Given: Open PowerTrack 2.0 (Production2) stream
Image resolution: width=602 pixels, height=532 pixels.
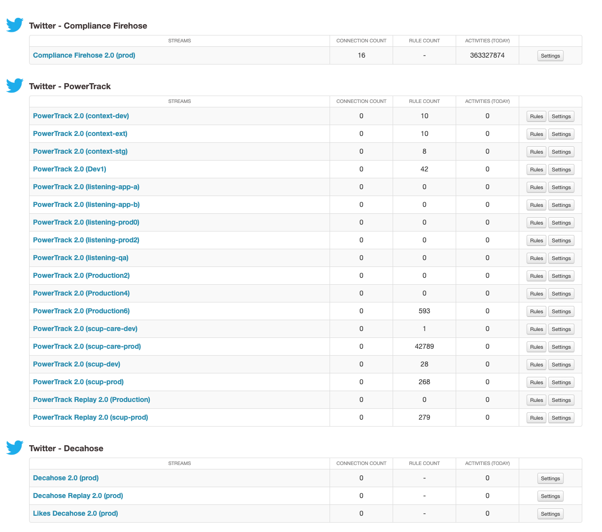Looking at the screenshot, I should pos(81,275).
